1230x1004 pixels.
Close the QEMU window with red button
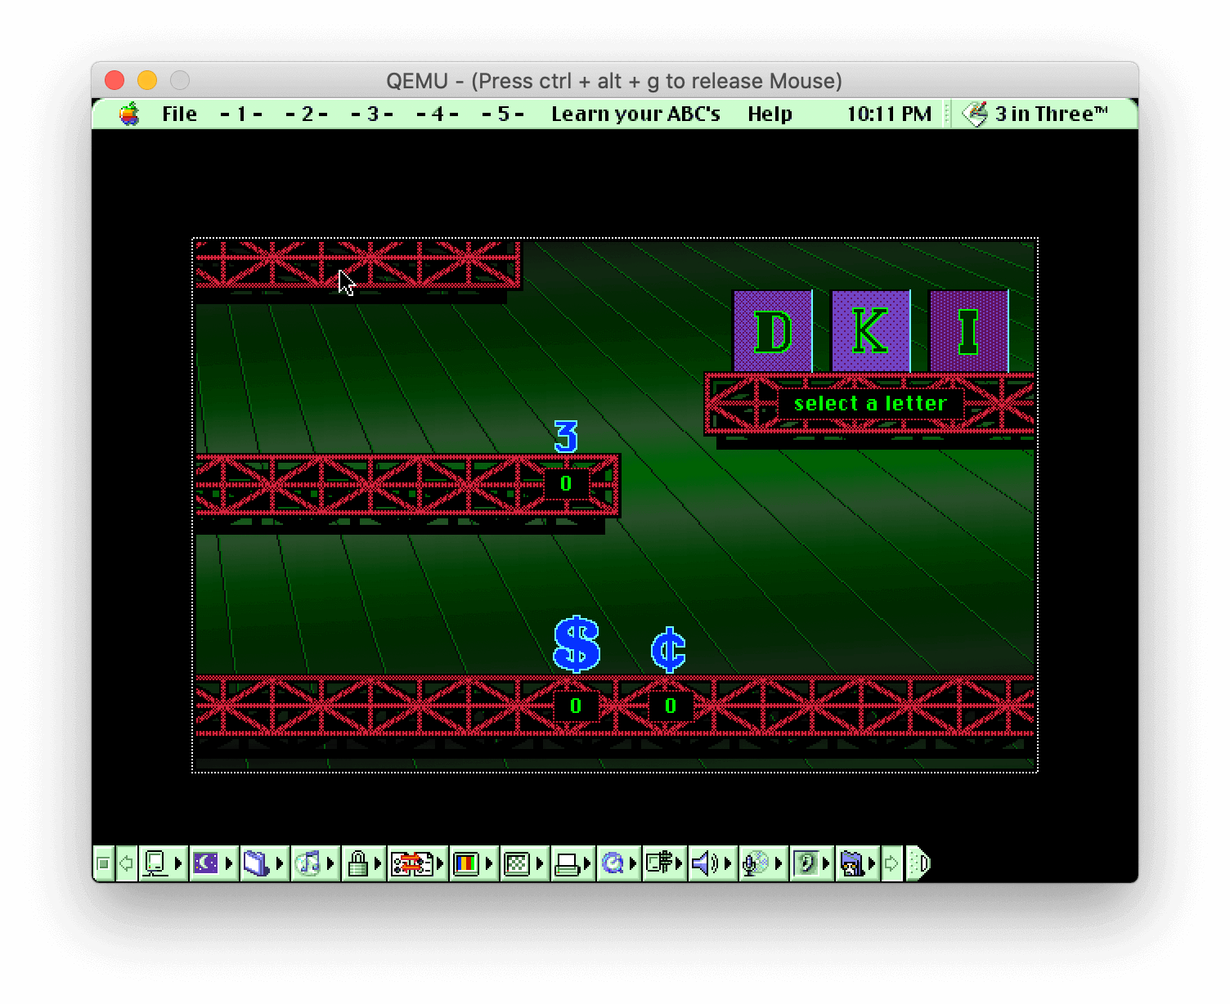(114, 80)
